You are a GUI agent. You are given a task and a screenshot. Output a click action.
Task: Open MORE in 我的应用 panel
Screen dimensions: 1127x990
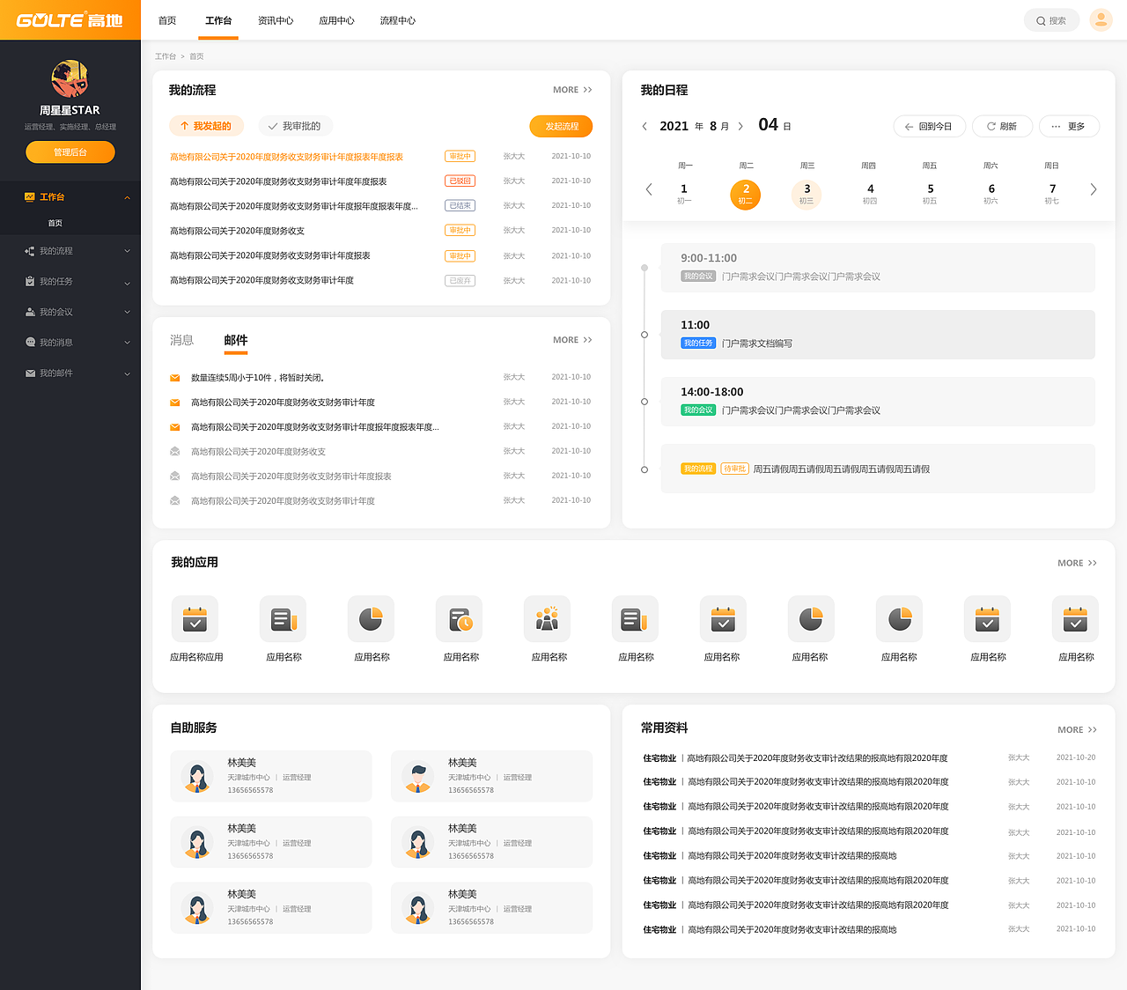pyautogui.click(x=1077, y=563)
